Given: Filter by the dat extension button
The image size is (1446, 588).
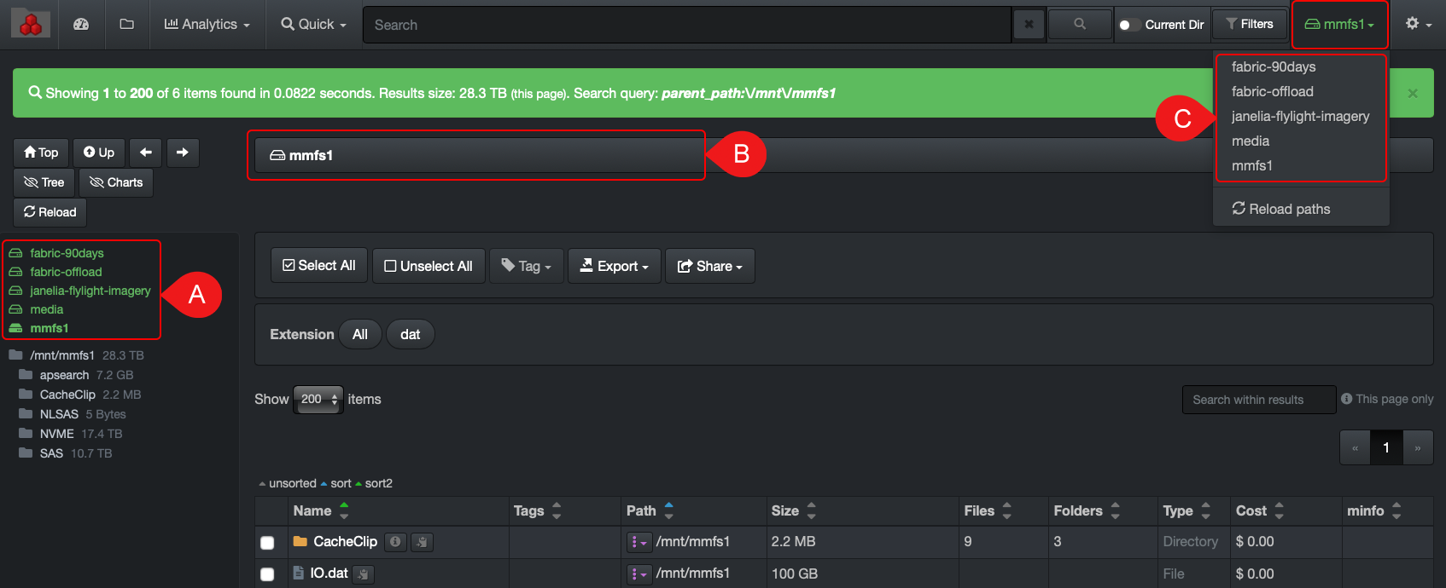Looking at the screenshot, I should (x=410, y=334).
